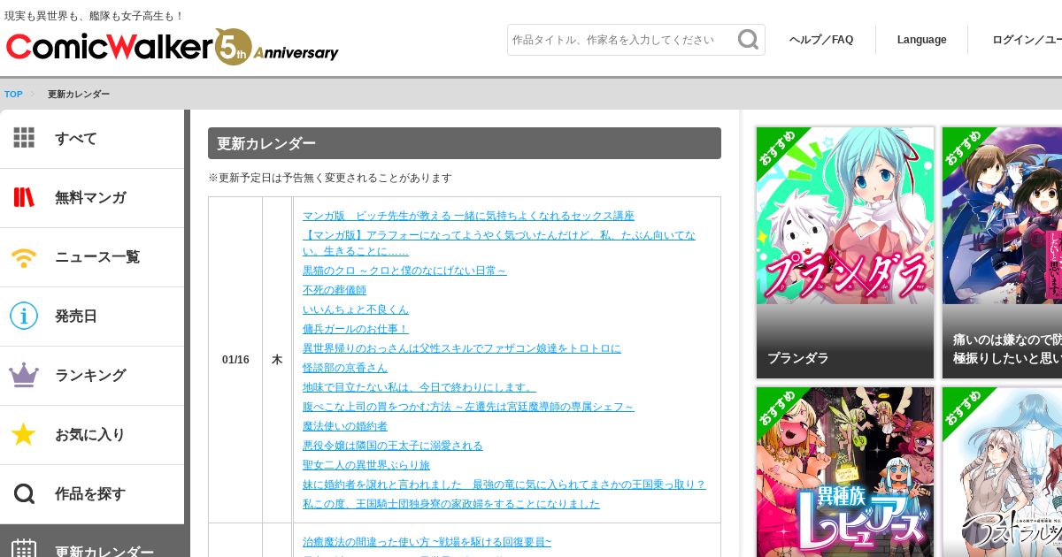Image resolution: width=1062 pixels, height=557 pixels.
Task: Open the 黒猫のクロ manga link
Action: 404,271
